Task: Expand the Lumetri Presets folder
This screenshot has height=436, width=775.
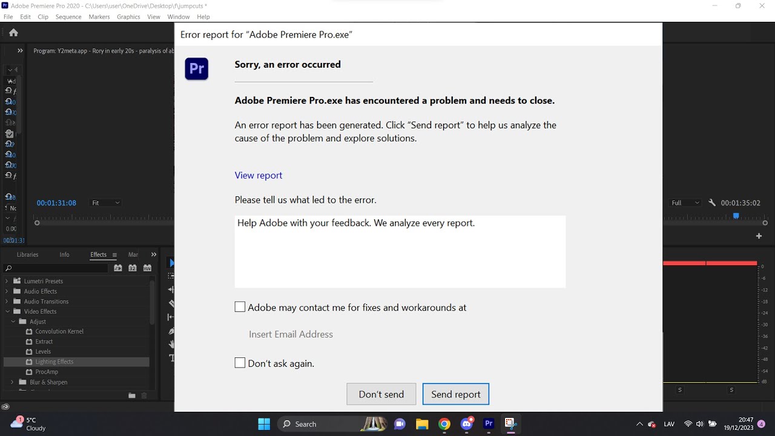Action: click(7, 281)
